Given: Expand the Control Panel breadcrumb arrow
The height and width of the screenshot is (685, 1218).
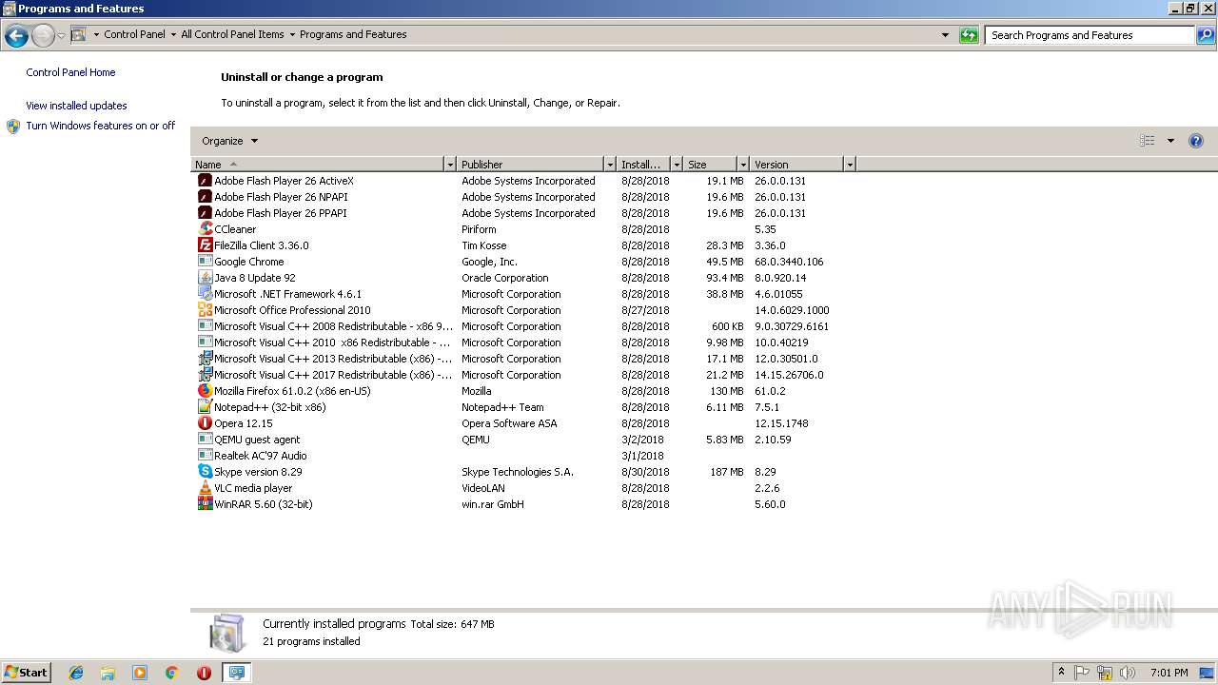Looking at the screenshot, I should (x=173, y=35).
